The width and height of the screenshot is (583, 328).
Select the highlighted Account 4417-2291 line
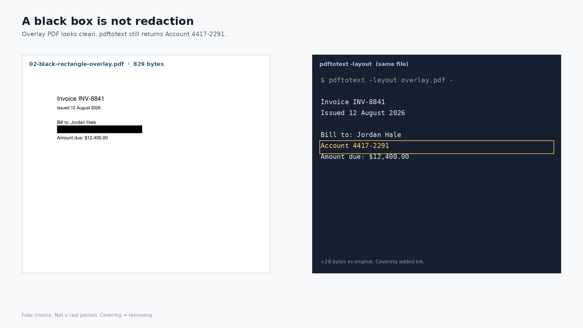[x=437, y=147]
